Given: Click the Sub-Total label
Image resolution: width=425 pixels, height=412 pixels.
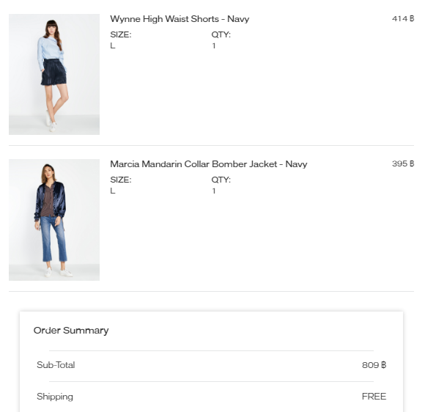Looking at the screenshot, I should pos(56,365).
